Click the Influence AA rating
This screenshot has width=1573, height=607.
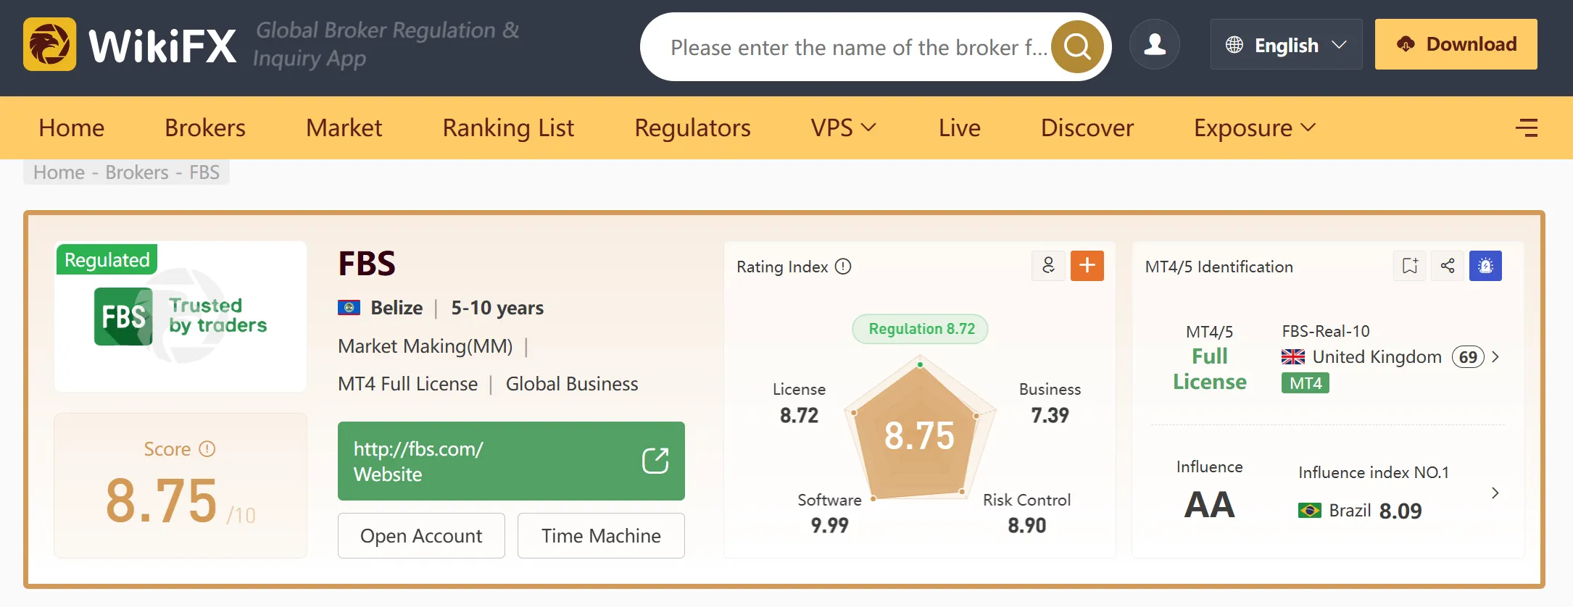(1209, 505)
